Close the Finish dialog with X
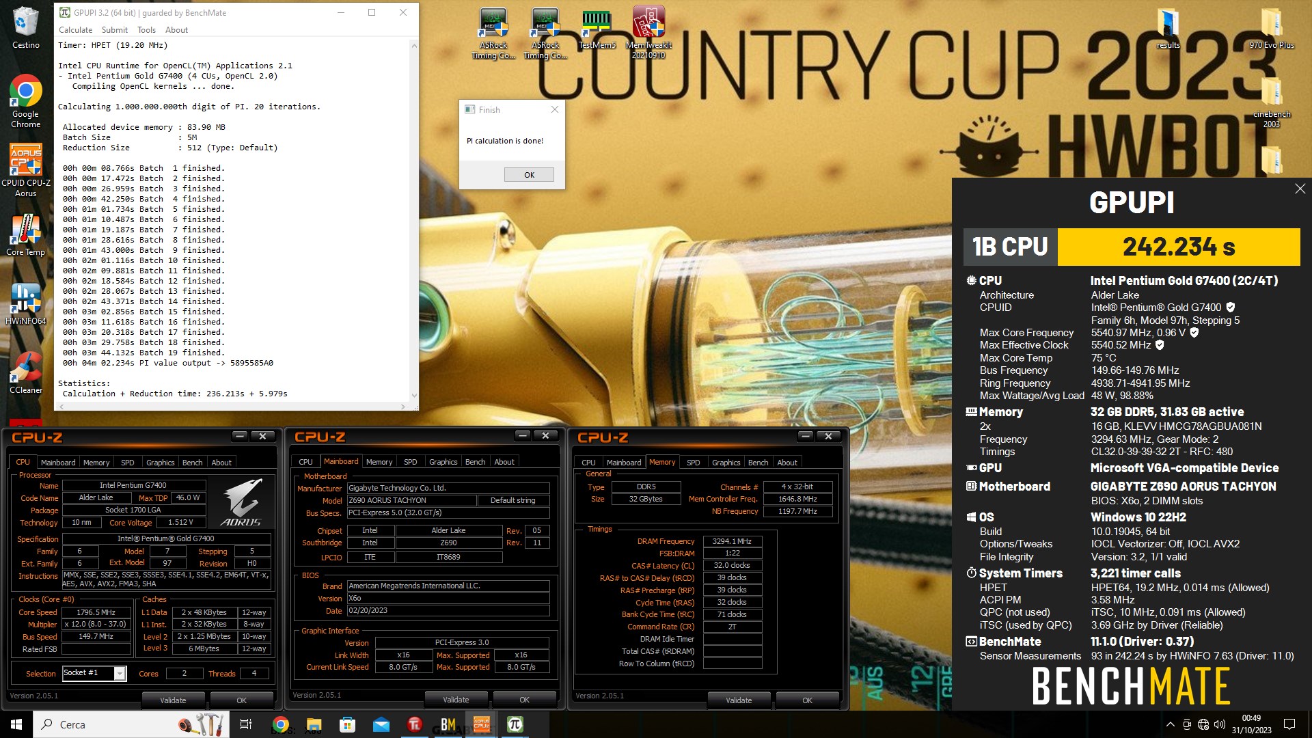The width and height of the screenshot is (1312, 738). (555, 109)
